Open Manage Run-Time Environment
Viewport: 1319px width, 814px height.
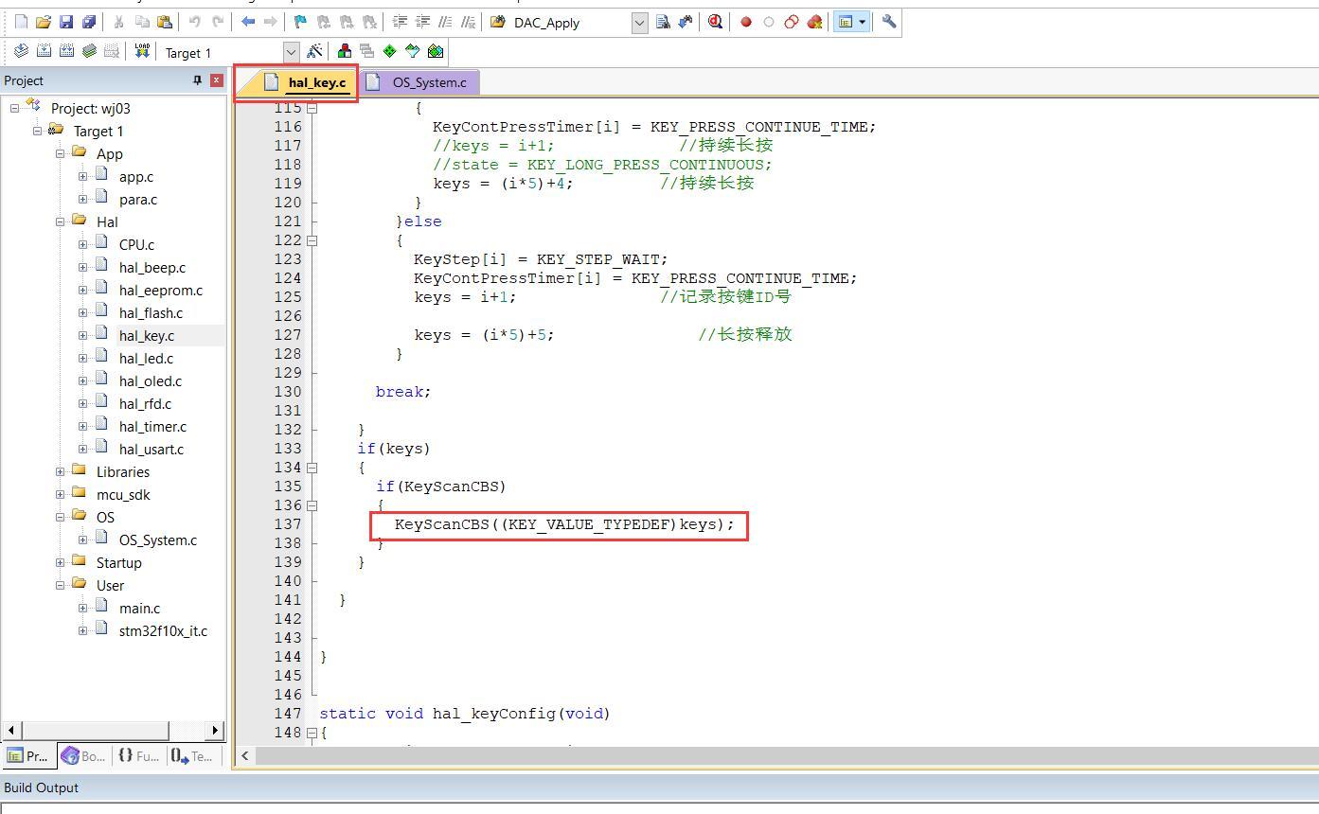pos(390,51)
